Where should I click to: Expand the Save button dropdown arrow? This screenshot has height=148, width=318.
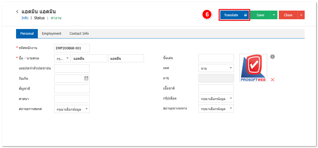[274, 15]
